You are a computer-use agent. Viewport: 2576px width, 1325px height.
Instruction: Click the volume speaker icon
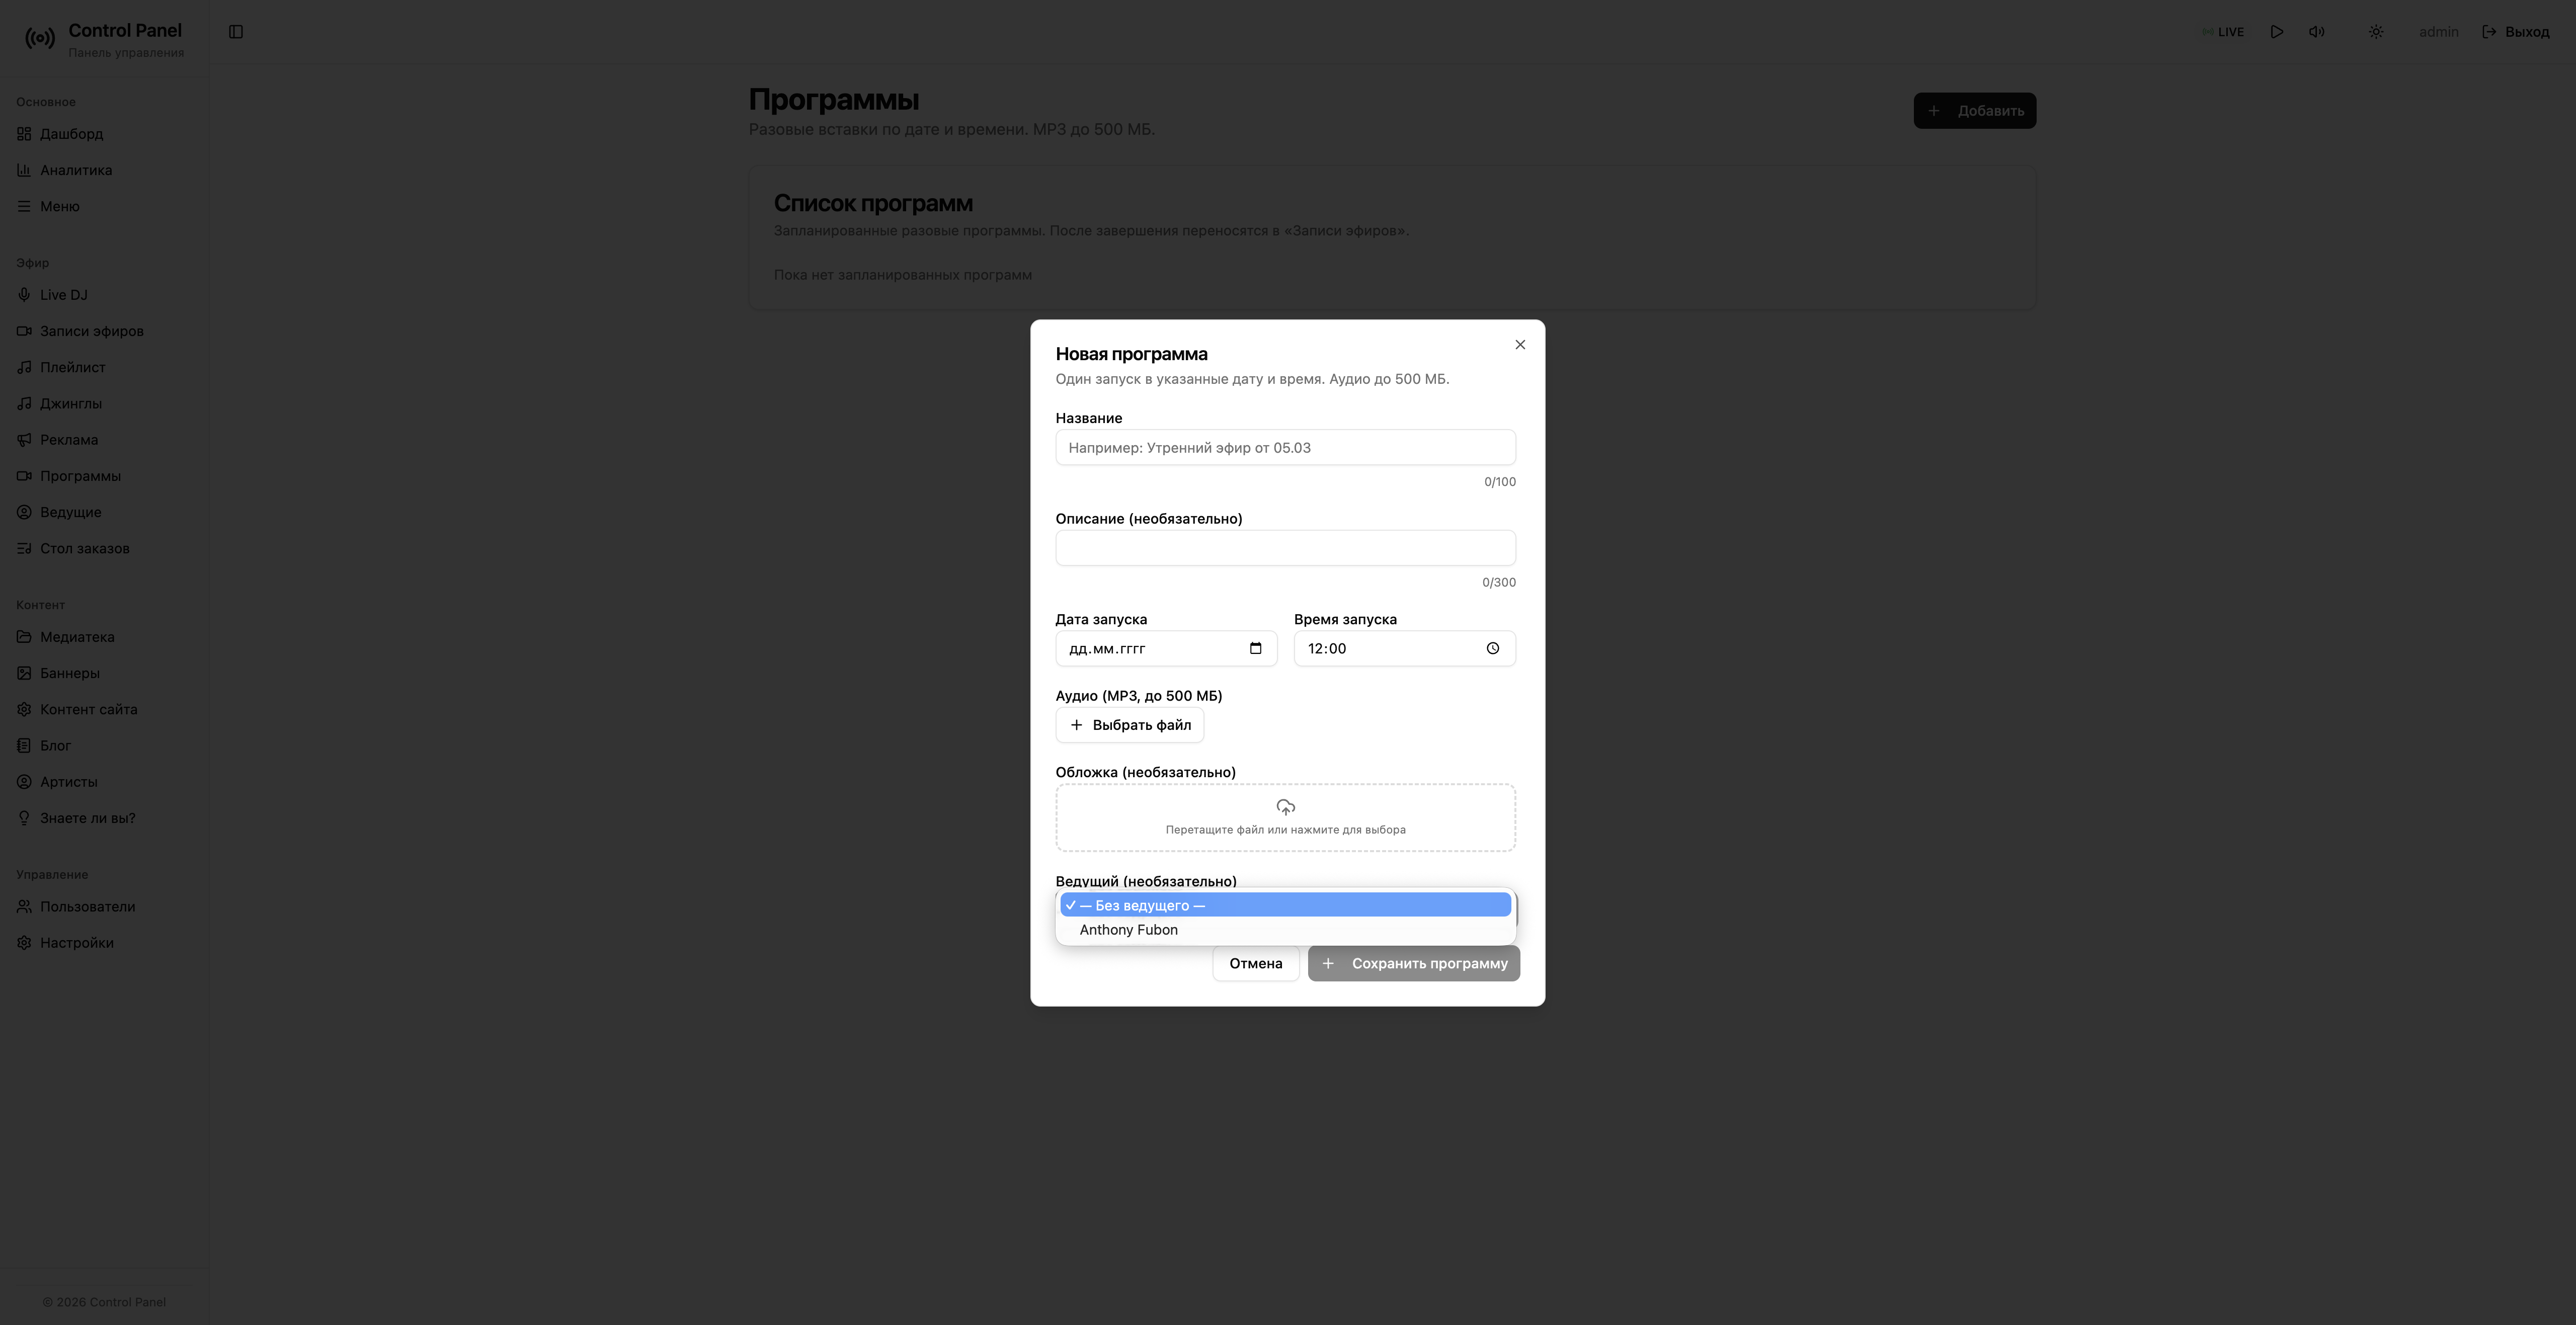tap(2316, 32)
